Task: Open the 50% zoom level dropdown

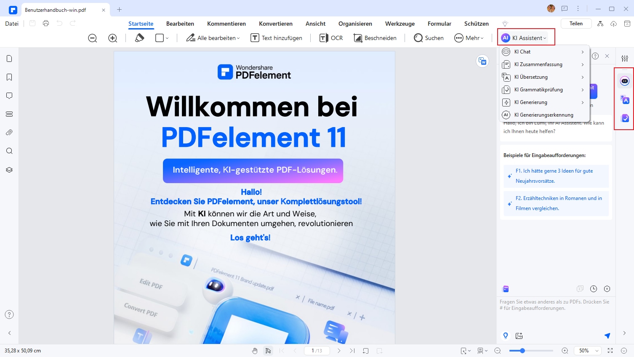Action: 589,351
